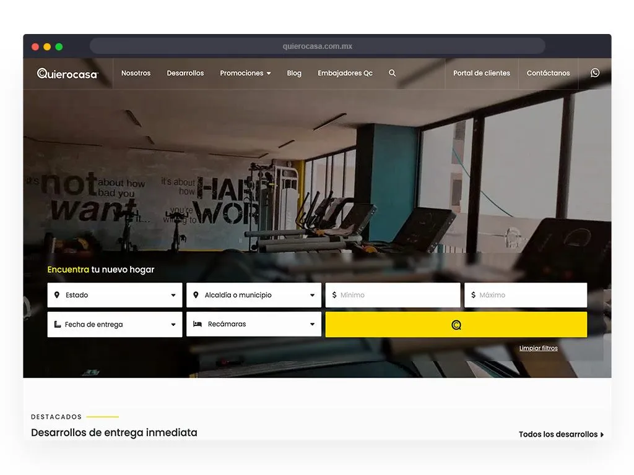The height and width of the screenshot is (475, 634).
Task: Click the yellow minimize window dot
Action: [47, 46]
